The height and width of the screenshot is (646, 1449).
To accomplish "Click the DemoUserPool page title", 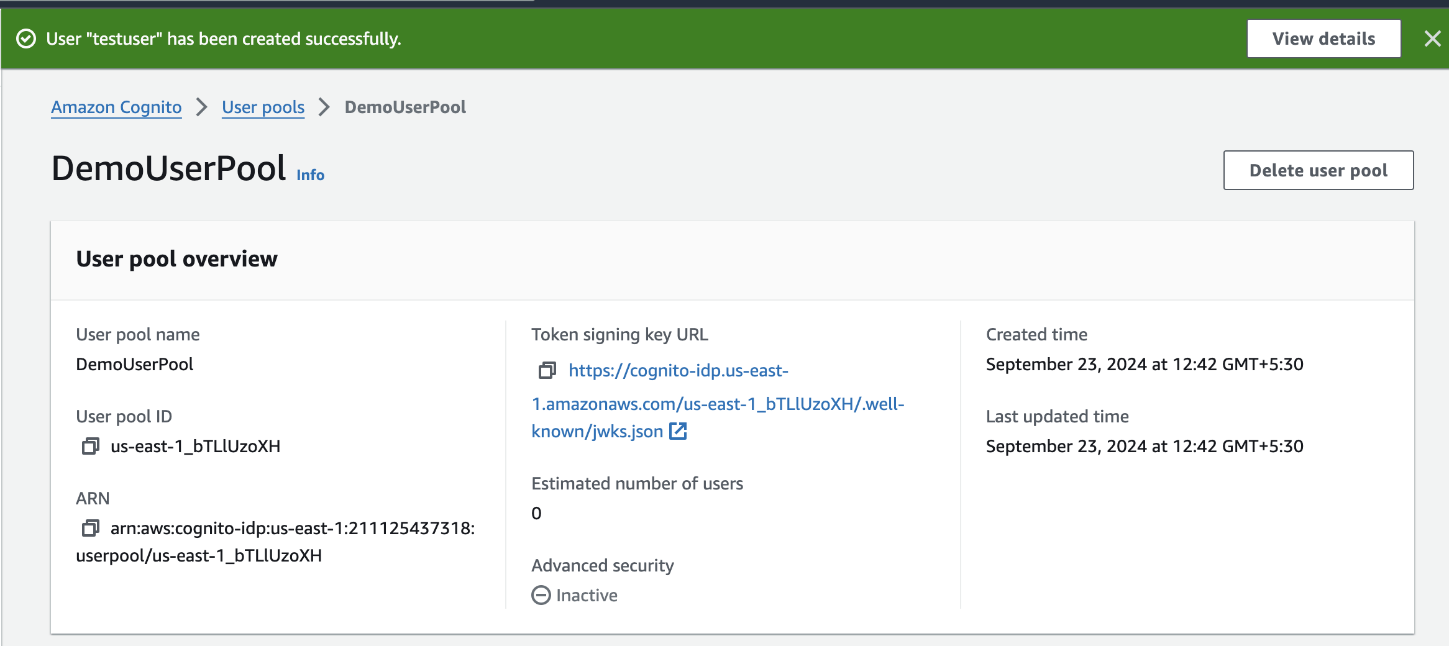I will coord(169,168).
